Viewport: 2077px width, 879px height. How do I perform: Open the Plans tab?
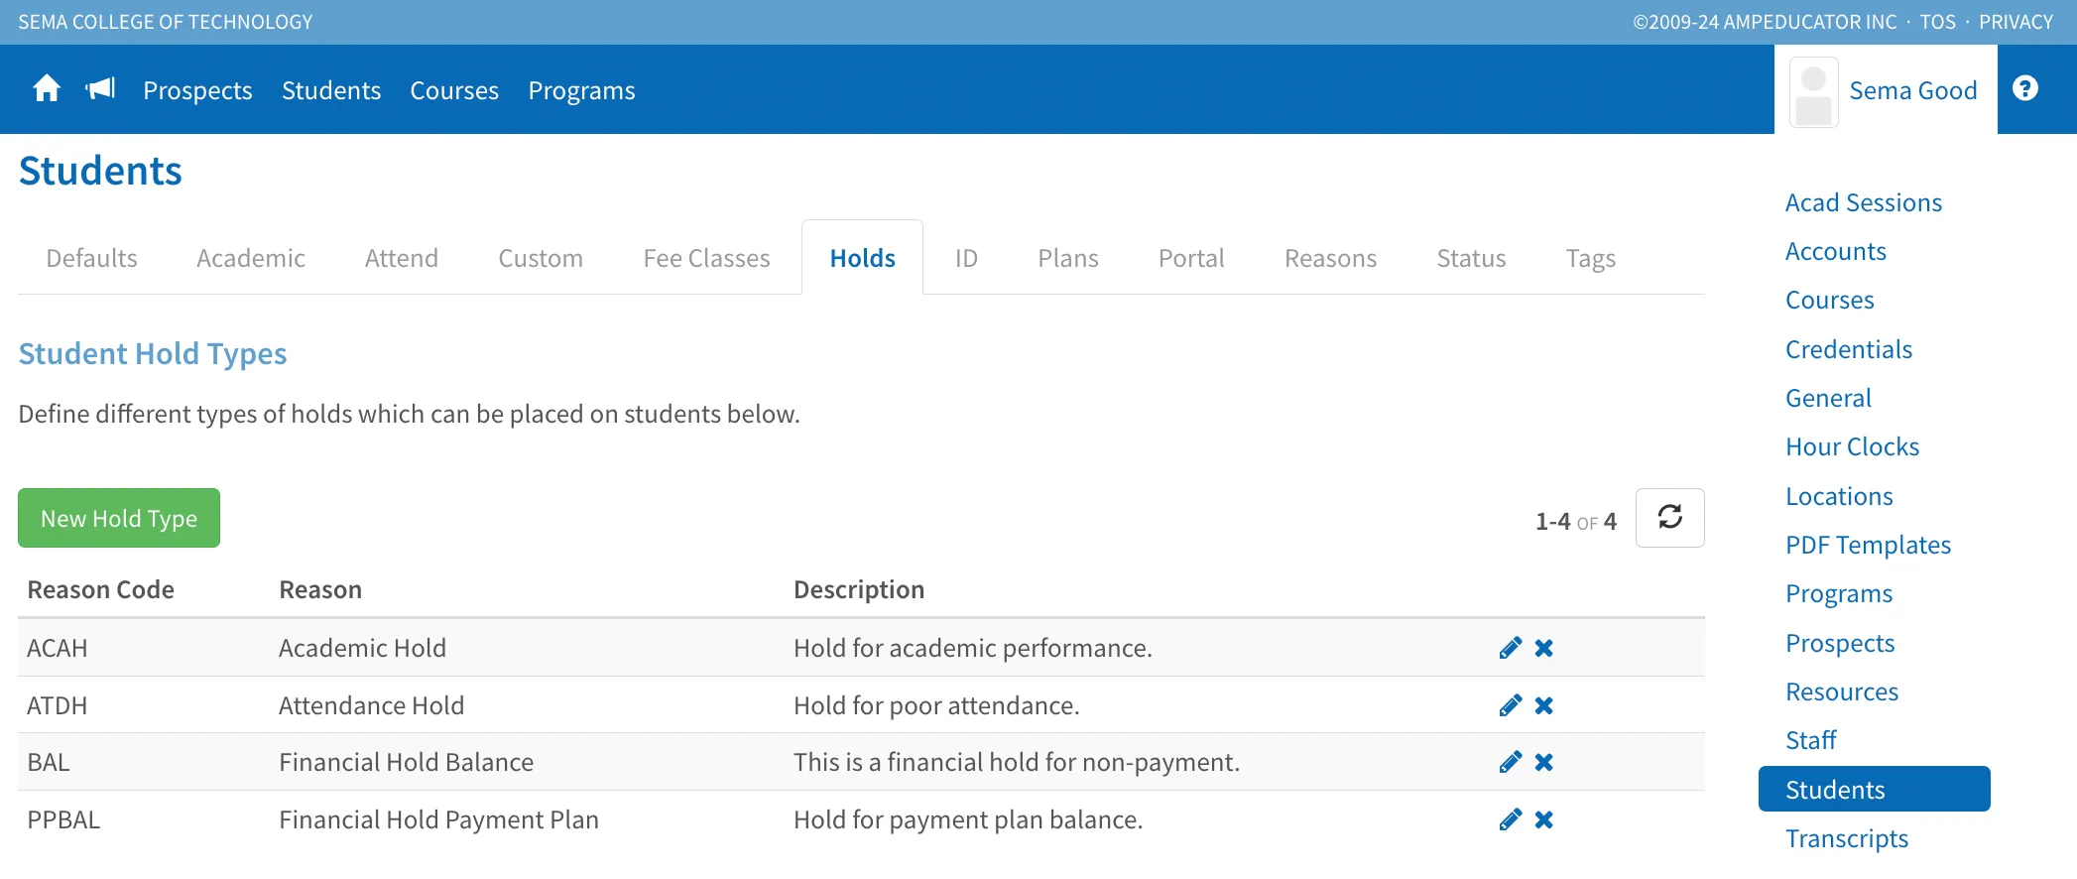[1068, 258]
